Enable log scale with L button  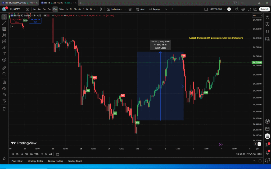click(259, 144)
